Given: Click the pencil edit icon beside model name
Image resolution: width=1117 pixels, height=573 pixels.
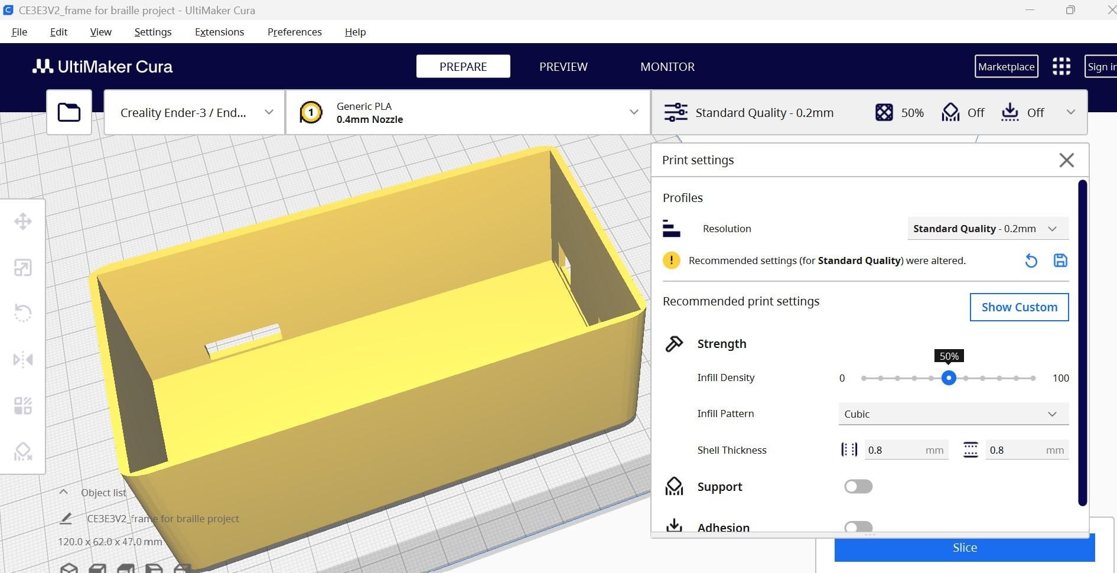Looking at the screenshot, I should [66, 519].
